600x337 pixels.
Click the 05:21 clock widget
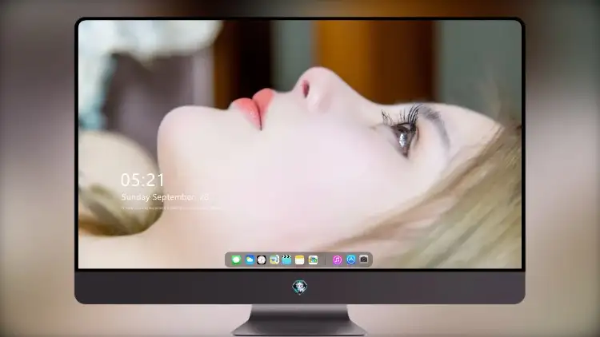pyautogui.click(x=142, y=180)
